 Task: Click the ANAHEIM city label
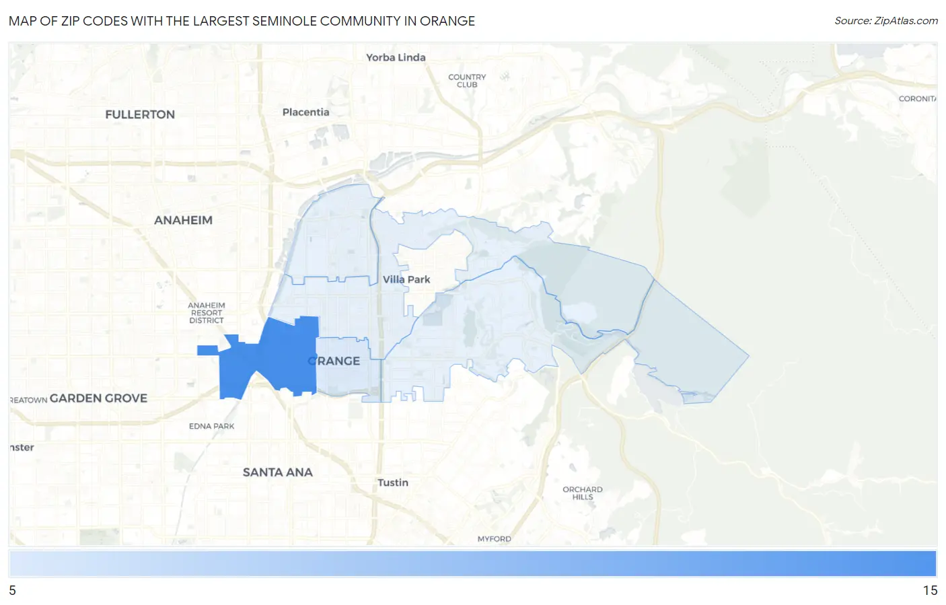tap(183, 220)
